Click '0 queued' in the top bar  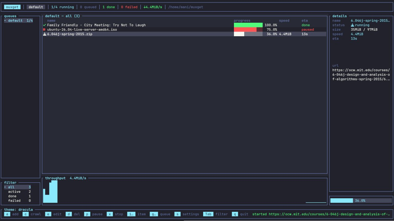88,7
